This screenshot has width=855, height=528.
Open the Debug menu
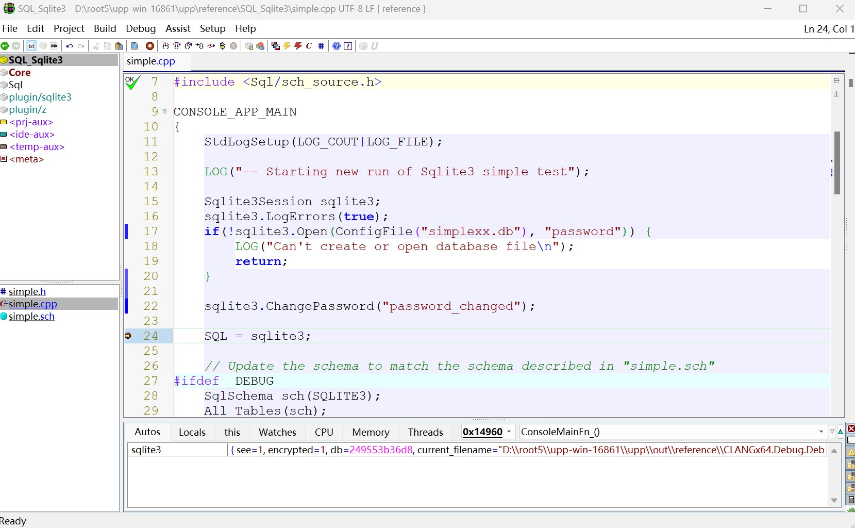pos(141,28)
